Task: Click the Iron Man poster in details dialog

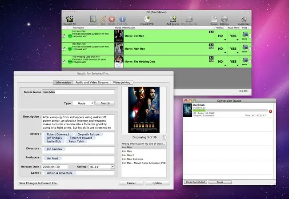Action: pyautogui.click(x=144, y=110)
